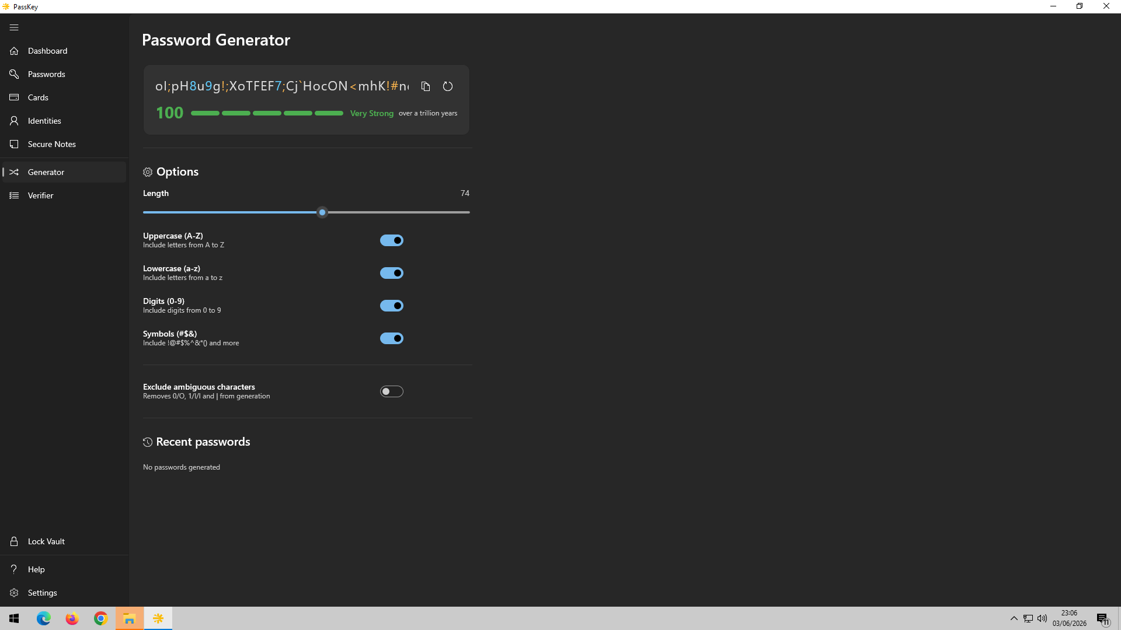
Task: Lock the vault
Action: pos(64,541)
